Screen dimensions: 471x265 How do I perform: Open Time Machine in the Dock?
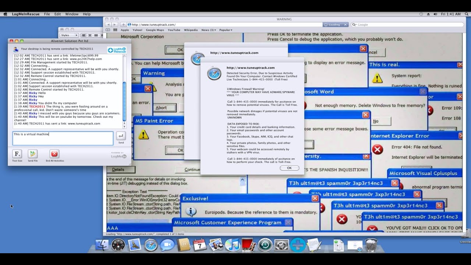pyautogui.click(x=265, y=245)
